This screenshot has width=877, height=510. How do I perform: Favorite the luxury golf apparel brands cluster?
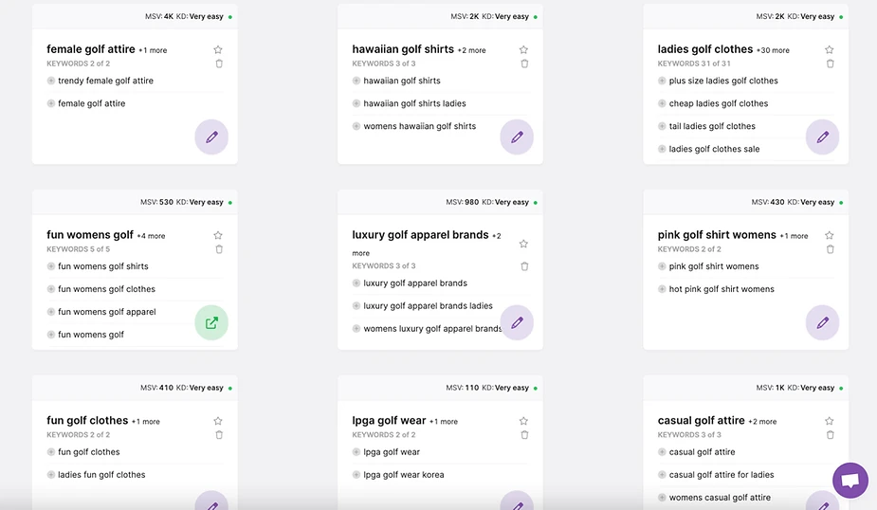[523, 244]
